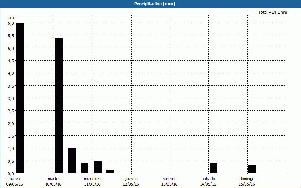Select the 0,5 mm bar on miércoles
301x188 pixels.
coord(97,167)
